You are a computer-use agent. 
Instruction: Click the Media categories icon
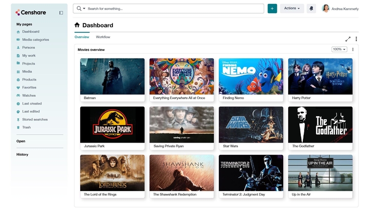pos(18,40)
